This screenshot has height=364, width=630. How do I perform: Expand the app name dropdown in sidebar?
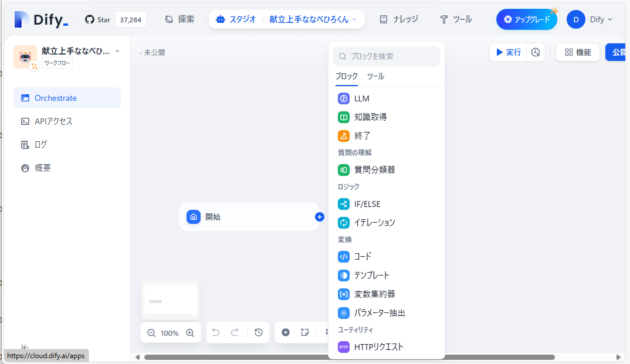coord(117,51)
